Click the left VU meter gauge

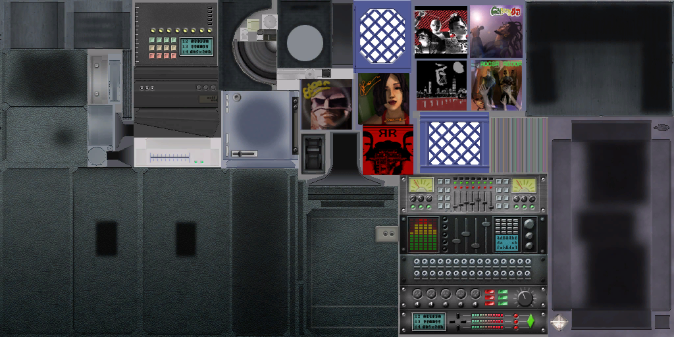click(421, 185)
